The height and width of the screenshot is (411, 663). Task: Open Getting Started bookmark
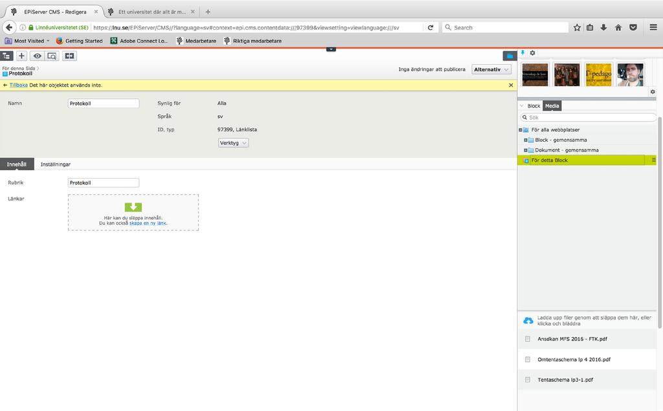click(79, 41)
